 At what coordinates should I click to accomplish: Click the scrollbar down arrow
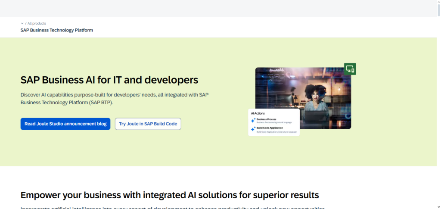click(439, 207)
